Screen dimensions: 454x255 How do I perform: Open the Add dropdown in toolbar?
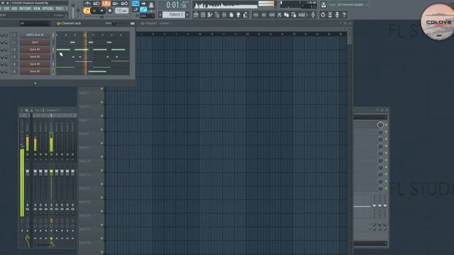pos(303,15)
